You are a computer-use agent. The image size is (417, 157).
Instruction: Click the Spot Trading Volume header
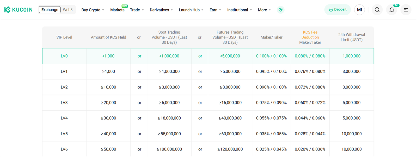[169, 37]
